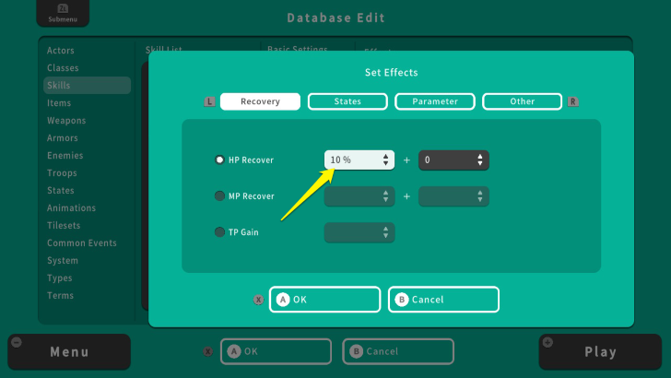
Task: Open Common Events in the database list
Action: coord(82,243)
